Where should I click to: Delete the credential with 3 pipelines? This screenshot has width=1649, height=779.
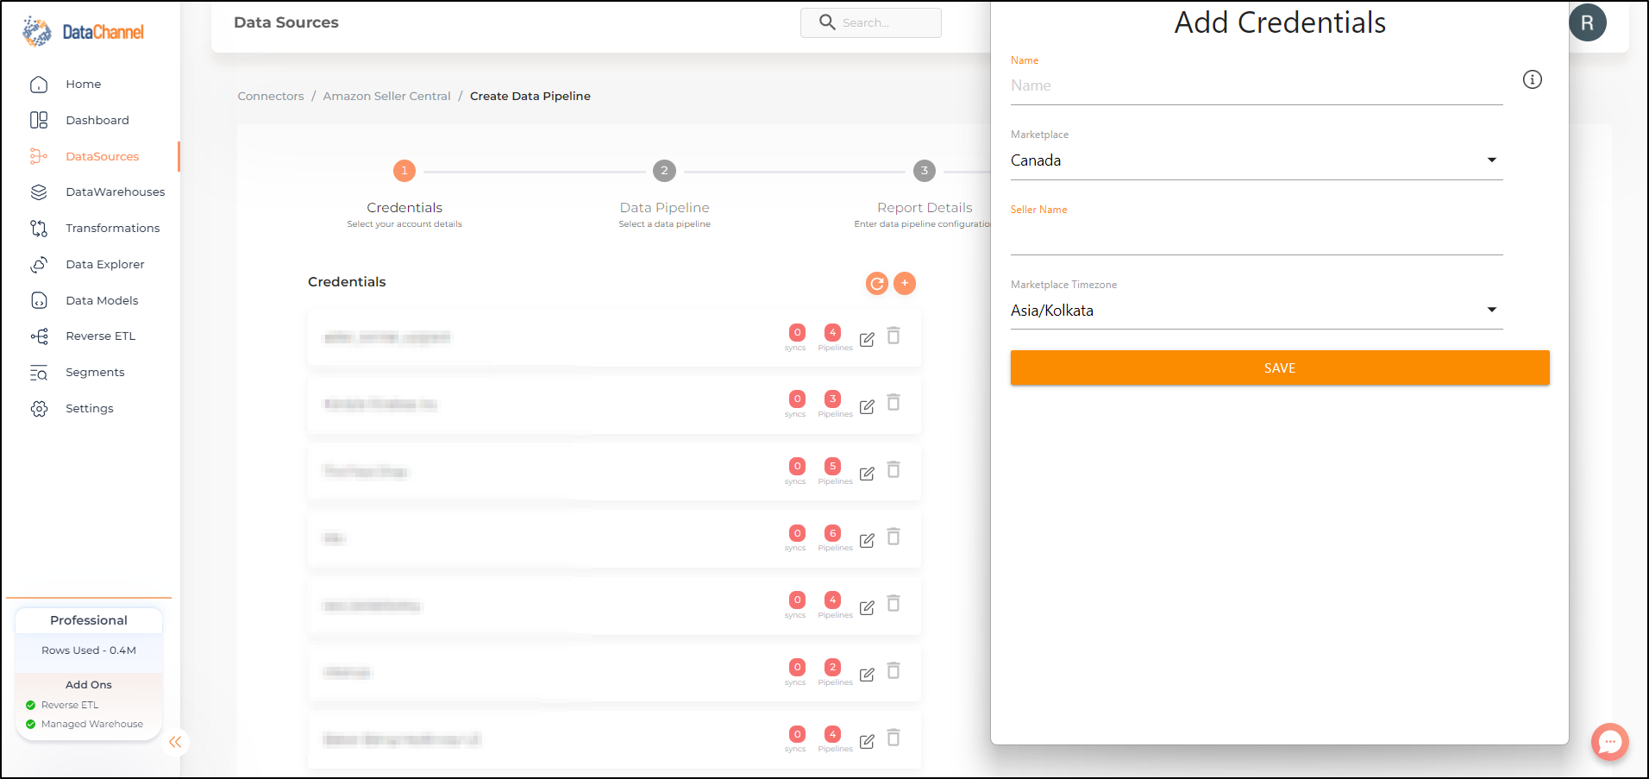tap(893, 403)
